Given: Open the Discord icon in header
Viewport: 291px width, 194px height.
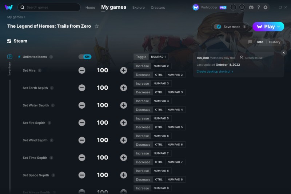Looking at the screenshot, I should pos(251,7).
